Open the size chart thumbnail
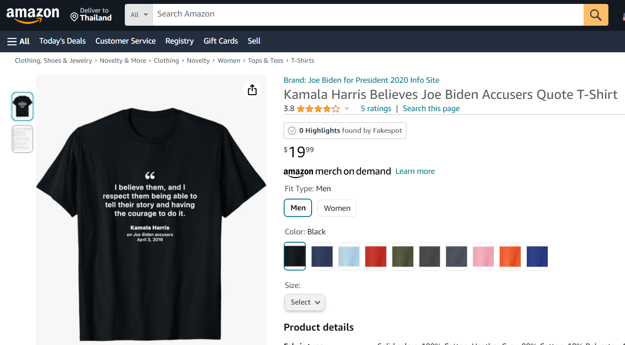The height and width of the screenshot is (345, 625). click(x=22, y=139)
